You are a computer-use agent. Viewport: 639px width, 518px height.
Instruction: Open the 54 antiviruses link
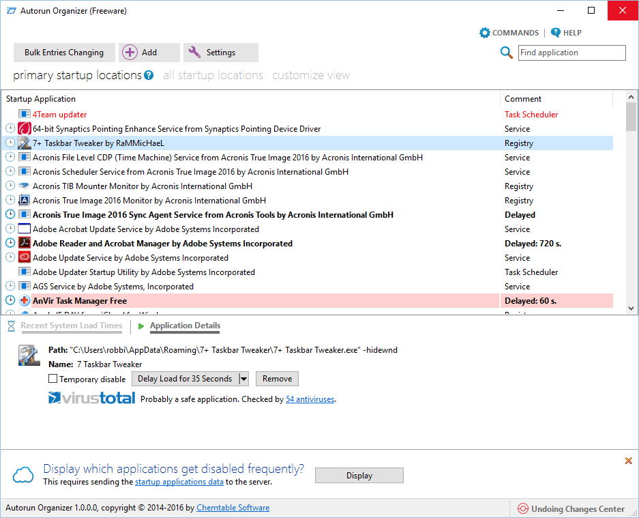point(310,399)
